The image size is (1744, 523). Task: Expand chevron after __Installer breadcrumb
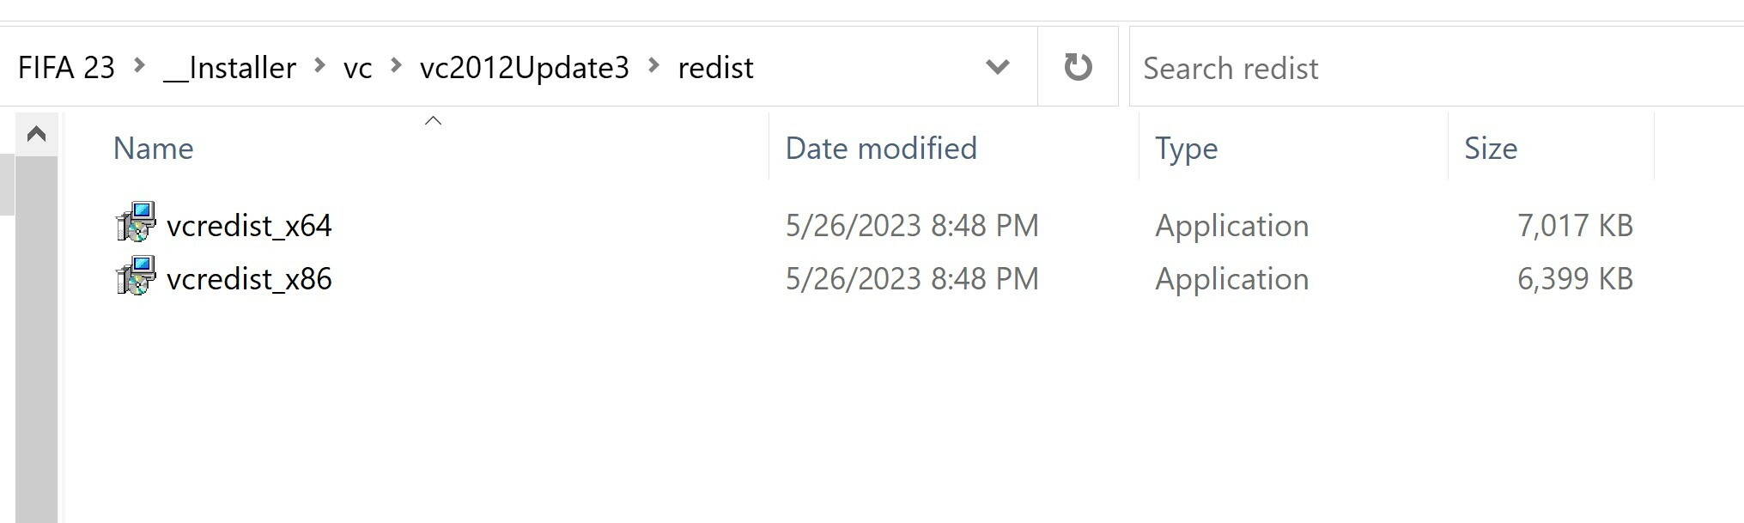319,65
